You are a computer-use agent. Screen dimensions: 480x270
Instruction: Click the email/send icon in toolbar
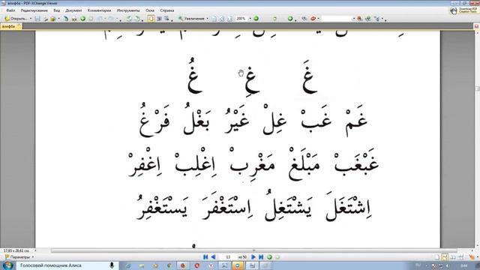[53, 19]
